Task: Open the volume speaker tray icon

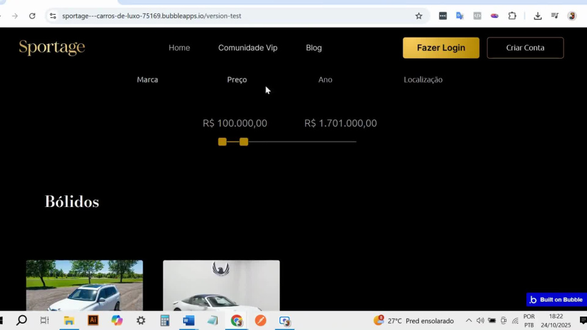Action: click(480, 321)
